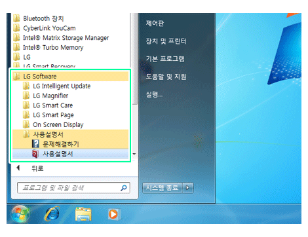The height and width of the screenshot is (237, 308).
Task: Click the back arrow beside 뒤로
Action: [x=18, y=168]
